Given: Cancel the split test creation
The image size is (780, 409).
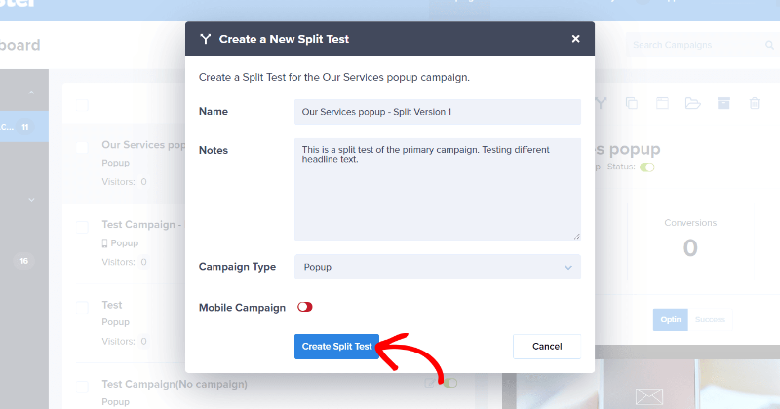Looking at the screenshot, I should click(546, 347).
